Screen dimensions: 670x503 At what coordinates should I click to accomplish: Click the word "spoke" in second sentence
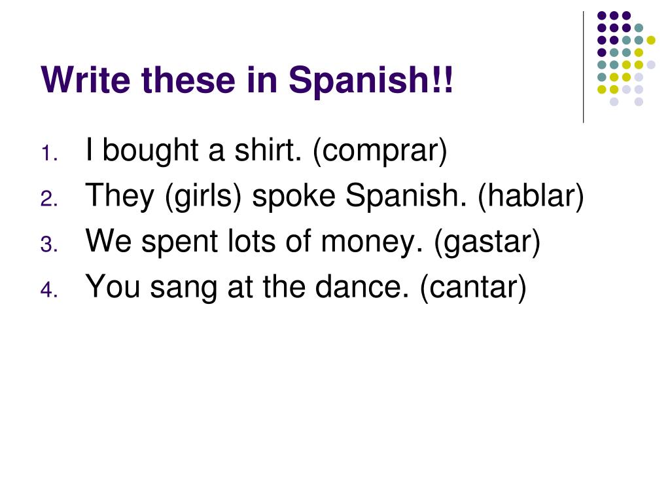coord(294,196)
